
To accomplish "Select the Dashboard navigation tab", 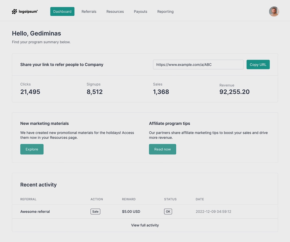I will [62, 11].
